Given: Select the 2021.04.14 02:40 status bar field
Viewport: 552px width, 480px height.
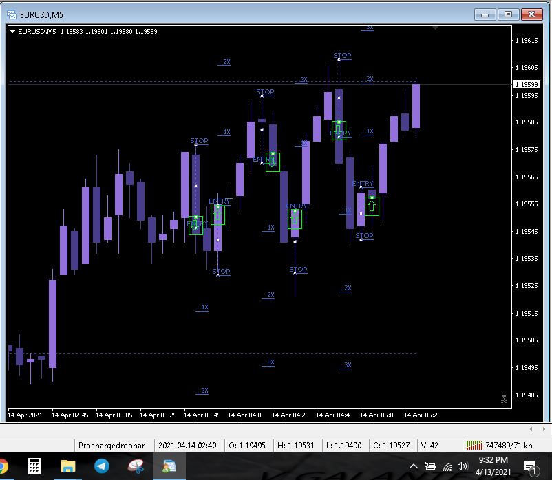Looking at the screenshot, I should point(187,446).
